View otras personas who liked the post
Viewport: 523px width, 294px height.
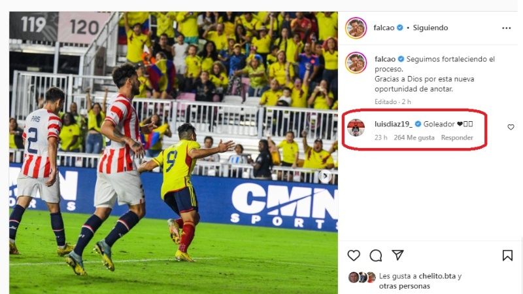coord(404,286)
